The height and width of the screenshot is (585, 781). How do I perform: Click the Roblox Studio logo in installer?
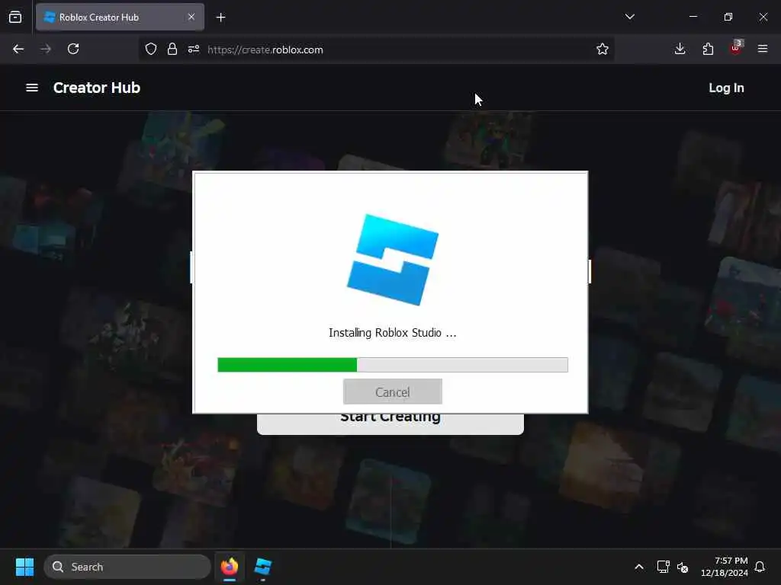tap(393, 260)
